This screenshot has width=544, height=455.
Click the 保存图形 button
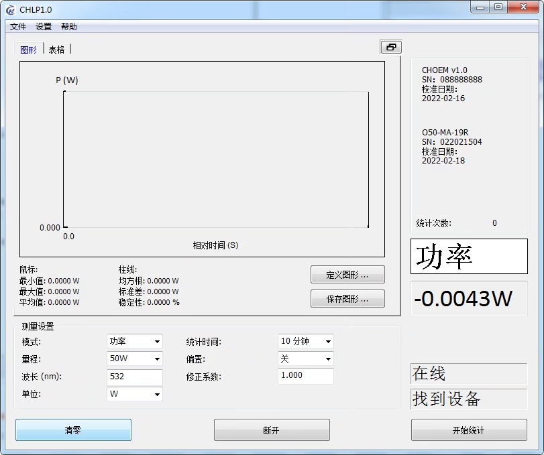[347, 299]
